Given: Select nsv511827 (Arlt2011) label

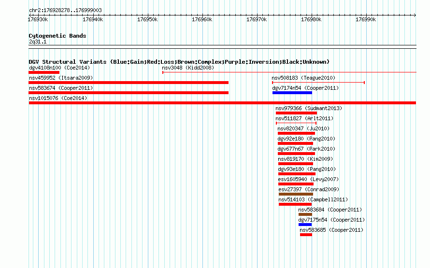Looking at the screenshot, I should pos(304,118).
